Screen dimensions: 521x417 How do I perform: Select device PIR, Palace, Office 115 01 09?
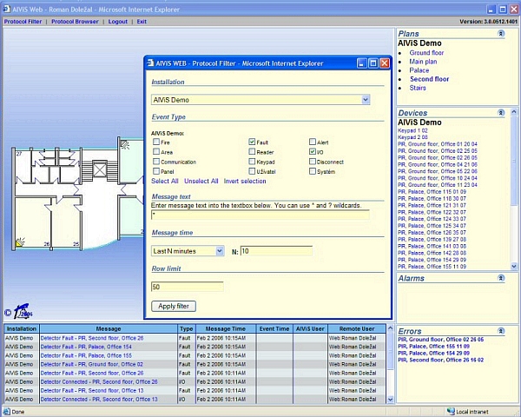point(432,191)
